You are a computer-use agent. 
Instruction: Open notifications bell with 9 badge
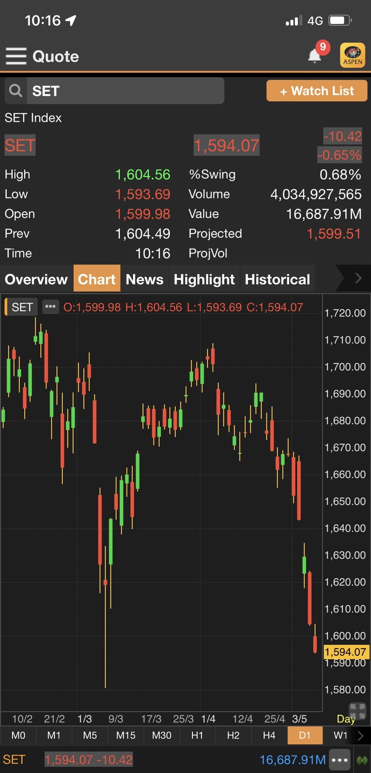click(x=315, y=55)
